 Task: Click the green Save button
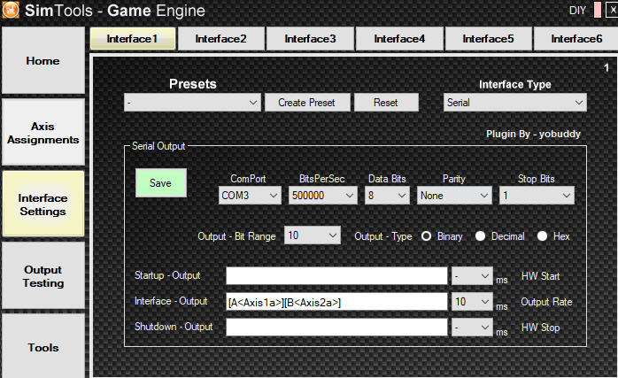[x=161, y=183]
